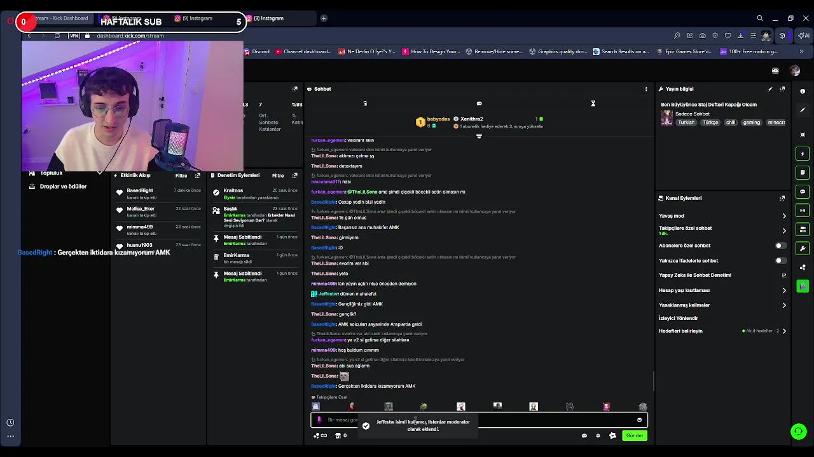This screenshot has height=457, width=814.
Task: Open the emoji picker in message box
Action: tap(639, 420)
